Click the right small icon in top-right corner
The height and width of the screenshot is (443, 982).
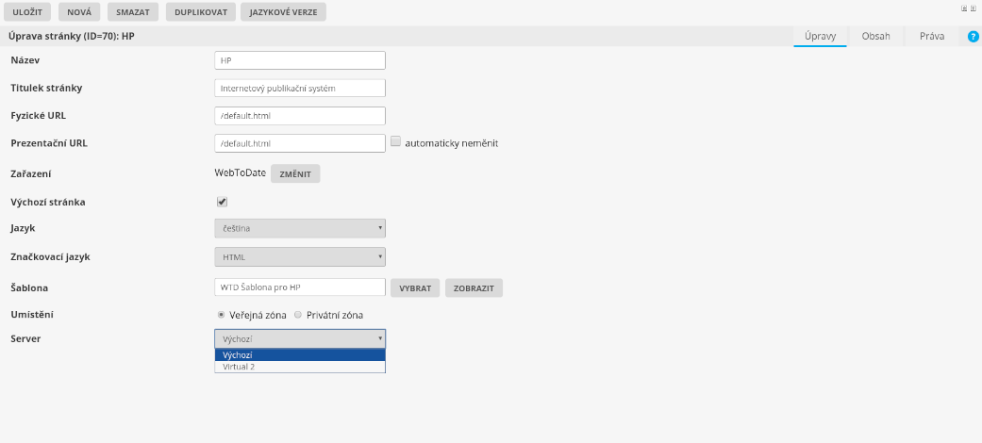click(974, 8)
